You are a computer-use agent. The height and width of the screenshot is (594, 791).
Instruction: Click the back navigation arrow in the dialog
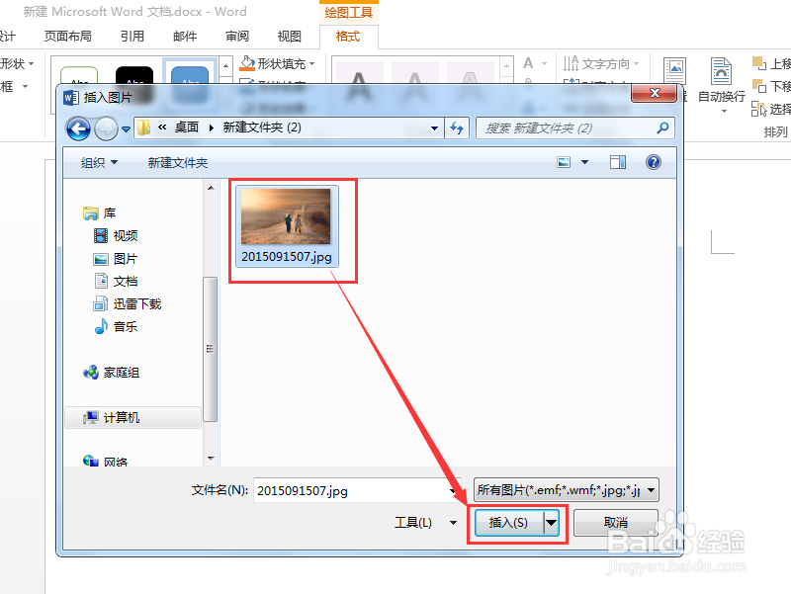click(78, 127)
